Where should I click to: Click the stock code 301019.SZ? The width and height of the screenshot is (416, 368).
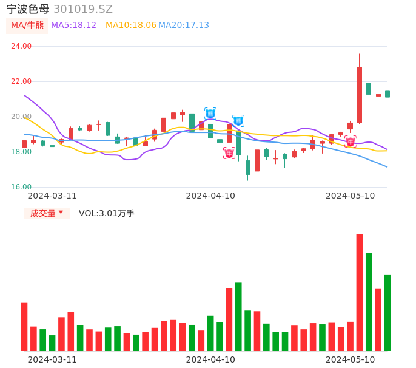click(x=83, y=9)
